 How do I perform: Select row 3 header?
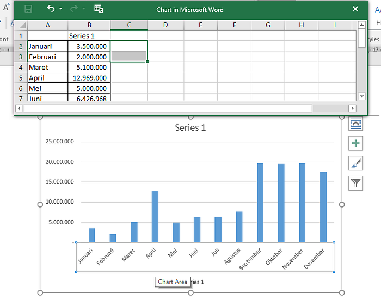(21, 57)
